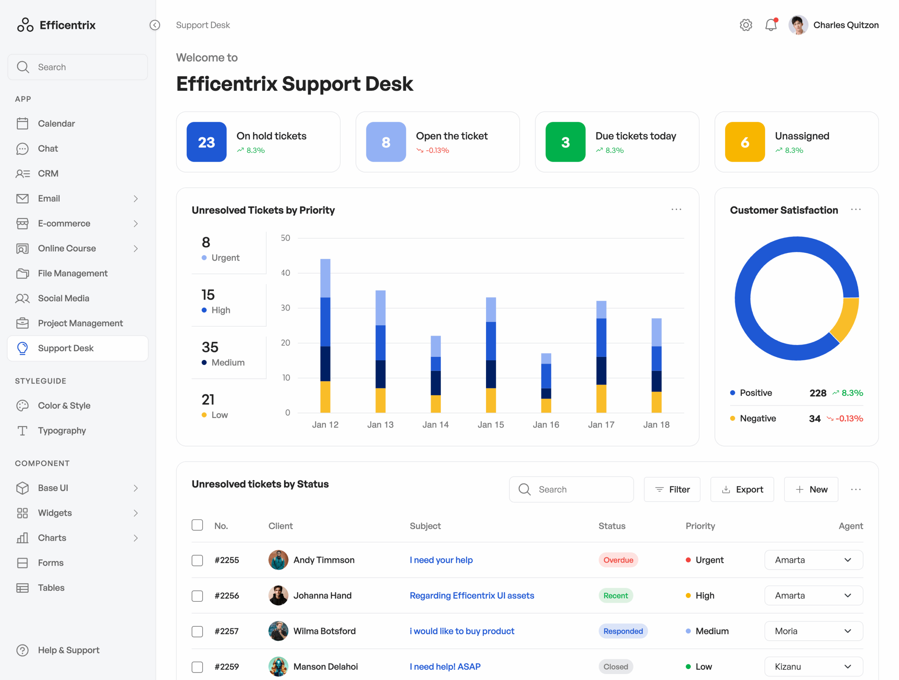Image resolution: width=899 pixels, height=680 pixels.
Task: Collapse the sidebar with arrow icon
Action: click(155, 25)
